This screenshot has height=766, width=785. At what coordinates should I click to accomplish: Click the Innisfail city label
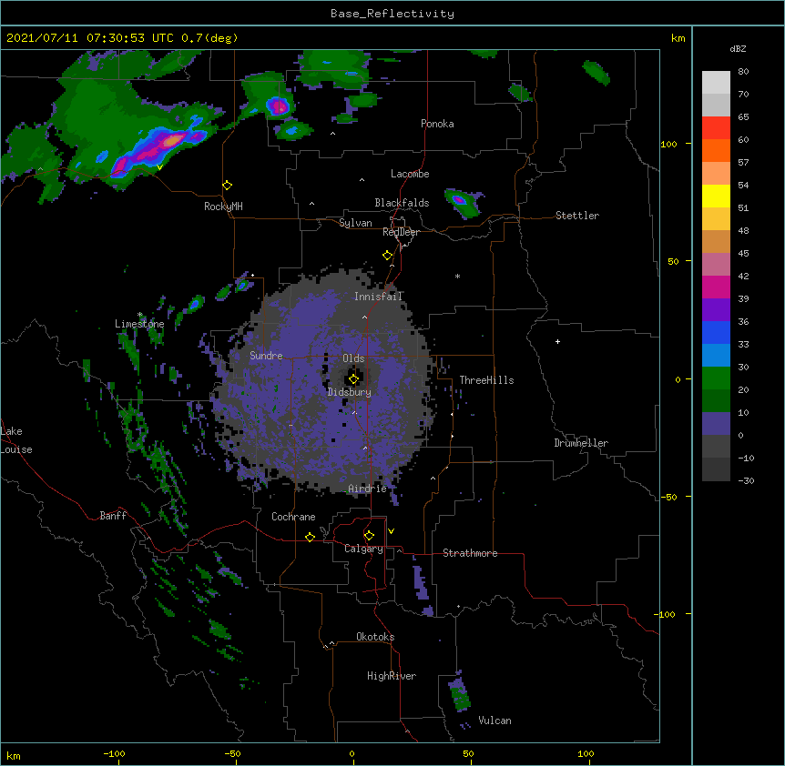pyautogui.click(x=379, y=297)
